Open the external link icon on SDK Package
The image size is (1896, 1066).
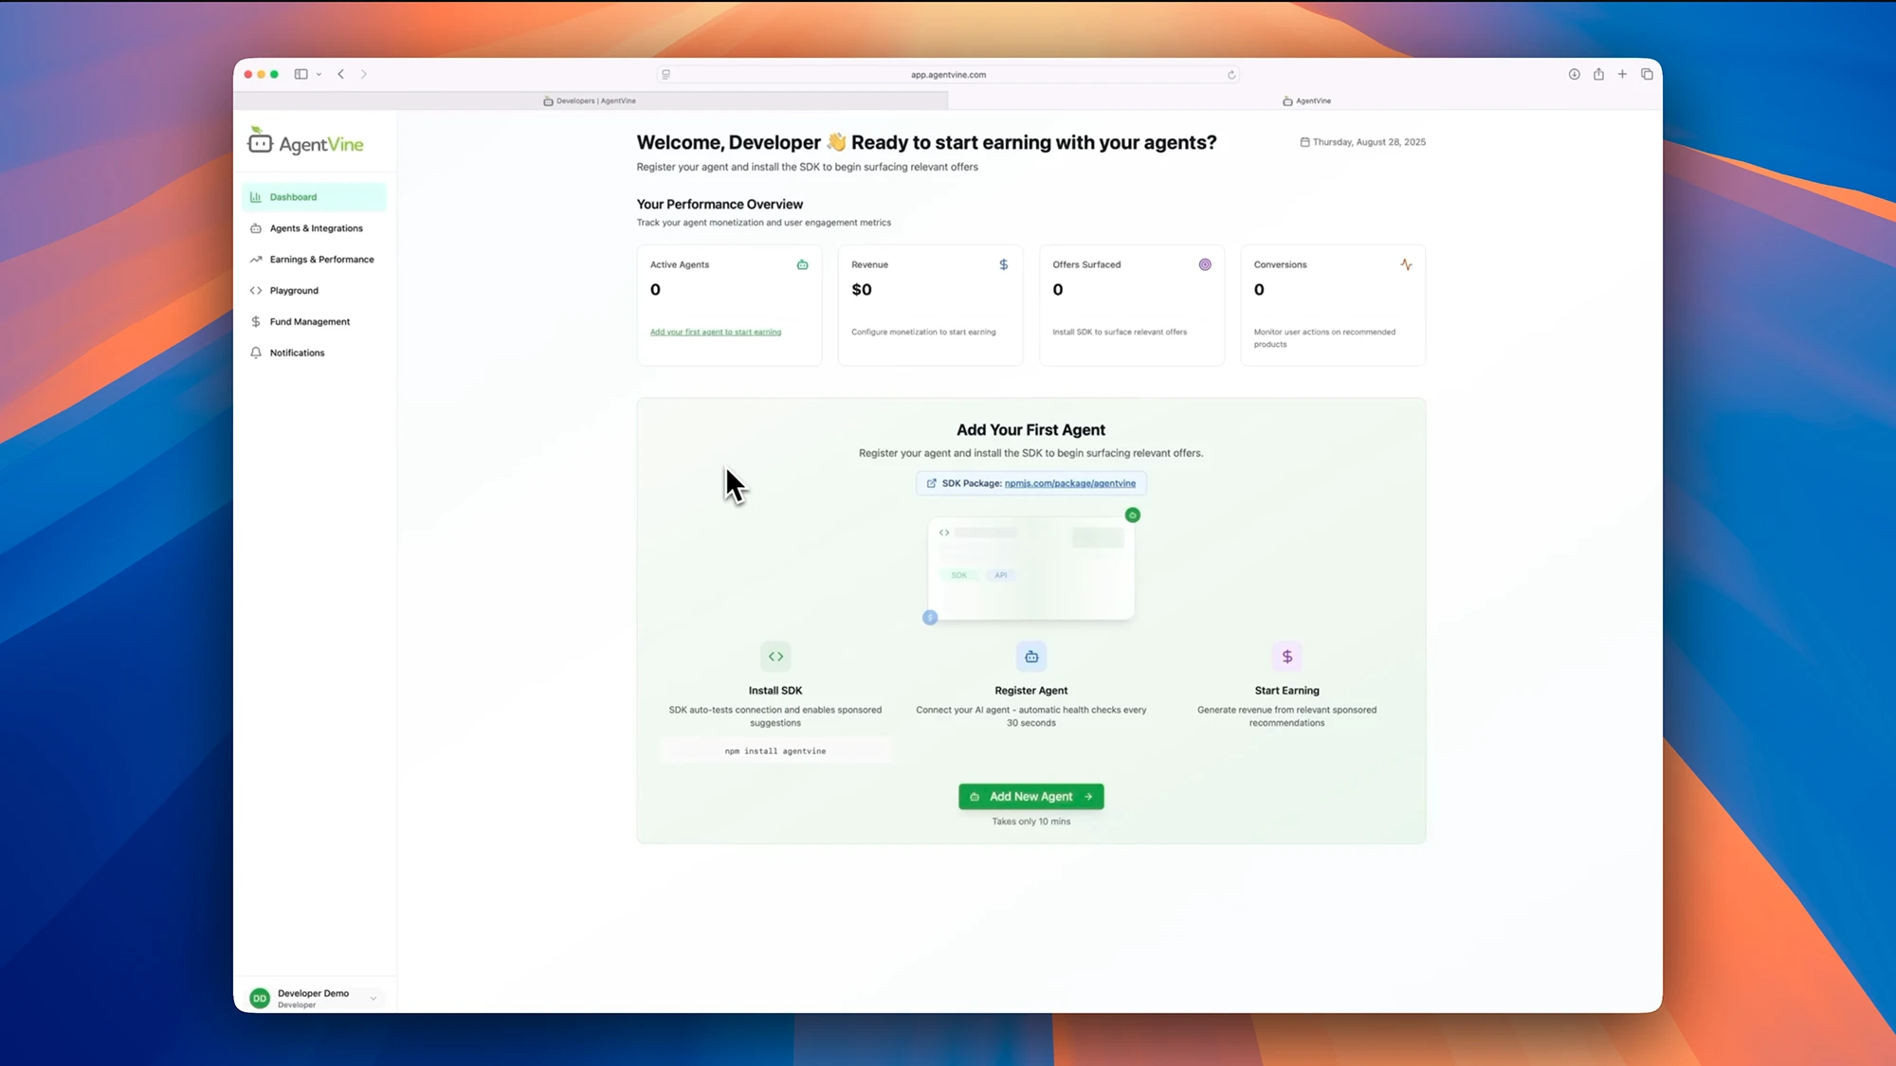point(932,483)
